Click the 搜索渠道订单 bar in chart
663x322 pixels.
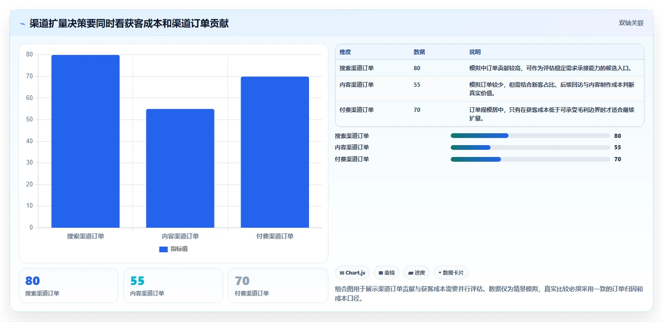[85, 141]
